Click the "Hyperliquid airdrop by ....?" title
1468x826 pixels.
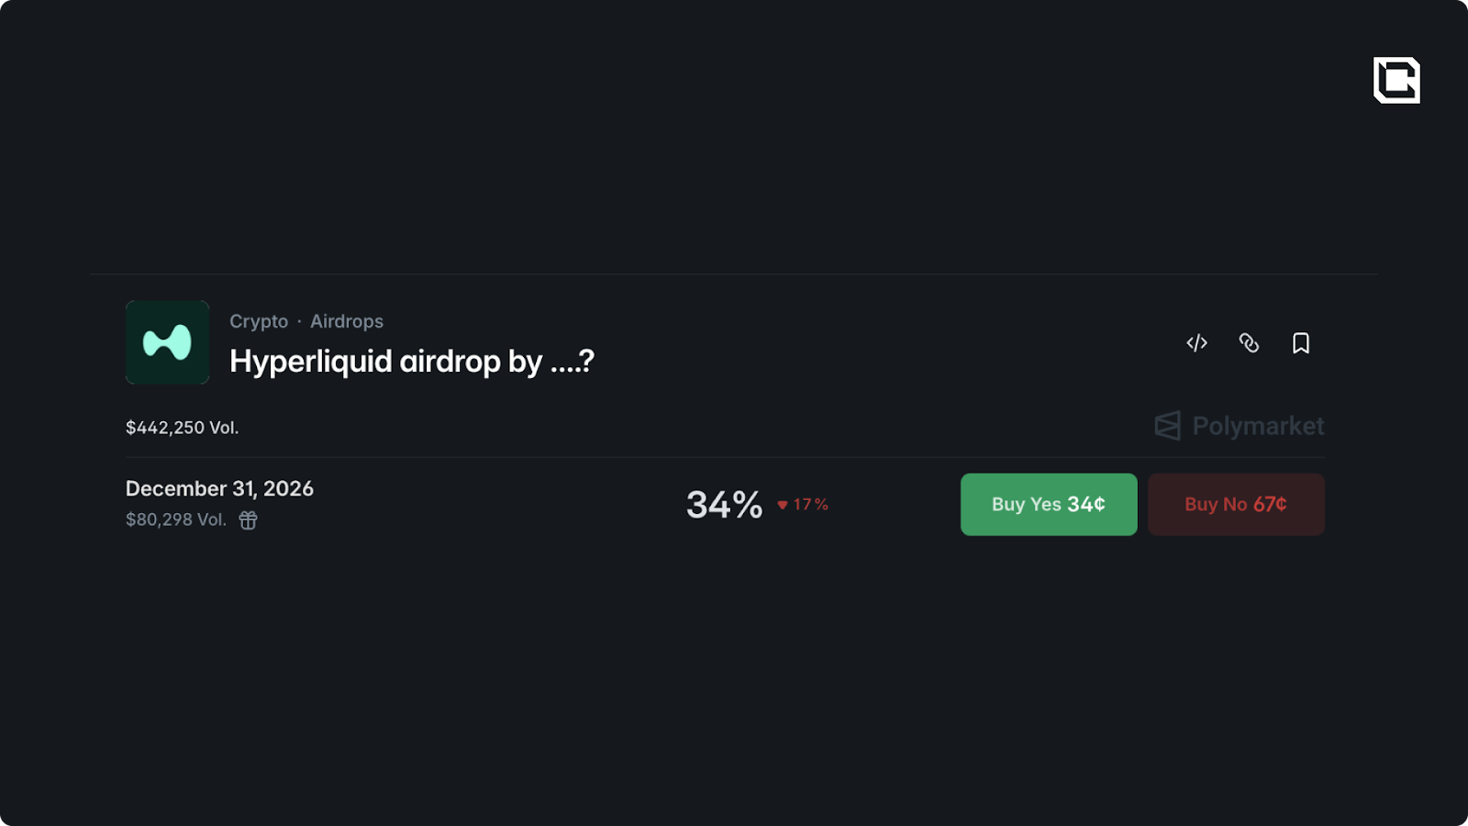coord(412,362)
